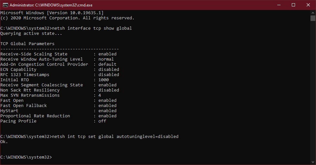Close the Administrator cmd.exe window
This screenshot has width=316, height=165.
[x=308, y=5]
